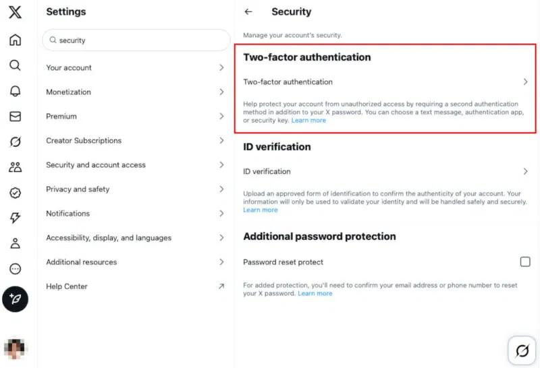The height and width of the screenshot is (368, 540).
Task: Open Grok icon in left sidebar
Action: coord(15,142)
